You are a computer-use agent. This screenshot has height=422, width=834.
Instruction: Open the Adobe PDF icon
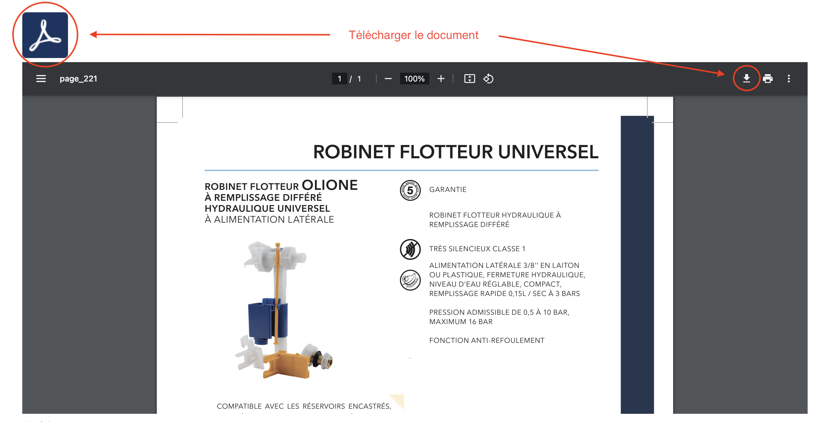click(45, 35)
